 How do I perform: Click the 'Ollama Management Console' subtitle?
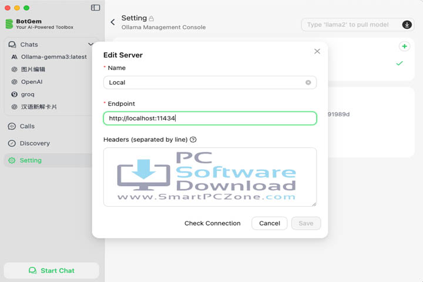[x=163, y=27]
